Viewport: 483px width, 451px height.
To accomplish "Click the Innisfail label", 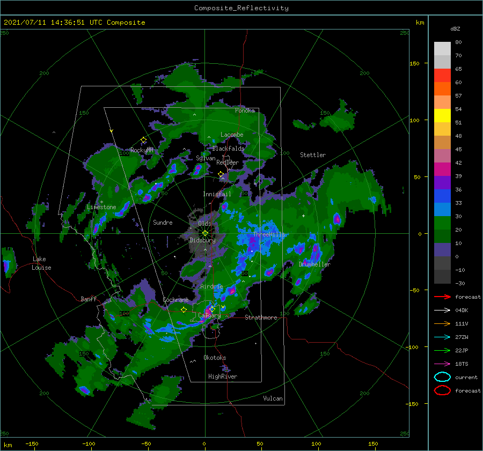I will (217, 194).
